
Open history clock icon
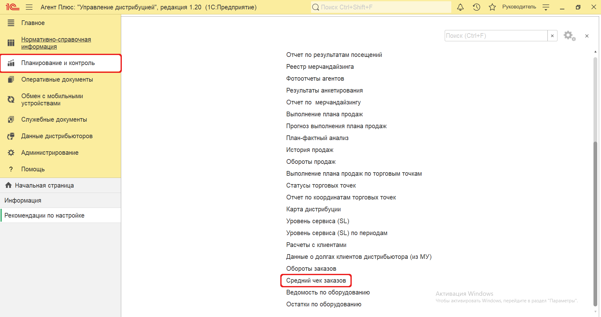pyautogui.click(x=476, y=7)
